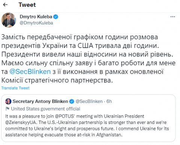This screenshot has height=145, width=180.
Task: Click Dmytro Kuleba's verified badge
Action: 56,17
